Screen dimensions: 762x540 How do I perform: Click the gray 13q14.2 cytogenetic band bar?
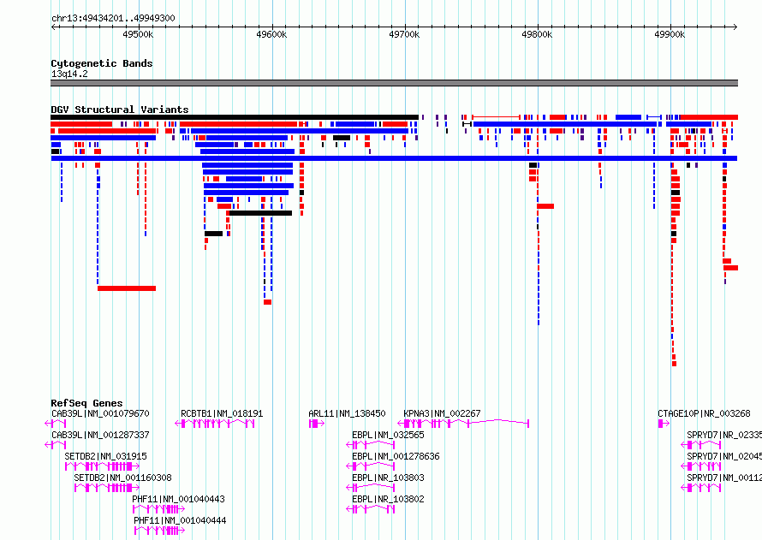tap(394, 83)
